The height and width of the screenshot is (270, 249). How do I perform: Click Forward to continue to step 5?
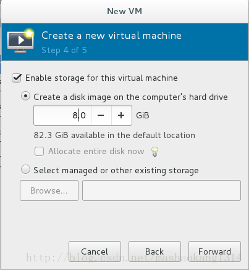click(x=214, y=252)
